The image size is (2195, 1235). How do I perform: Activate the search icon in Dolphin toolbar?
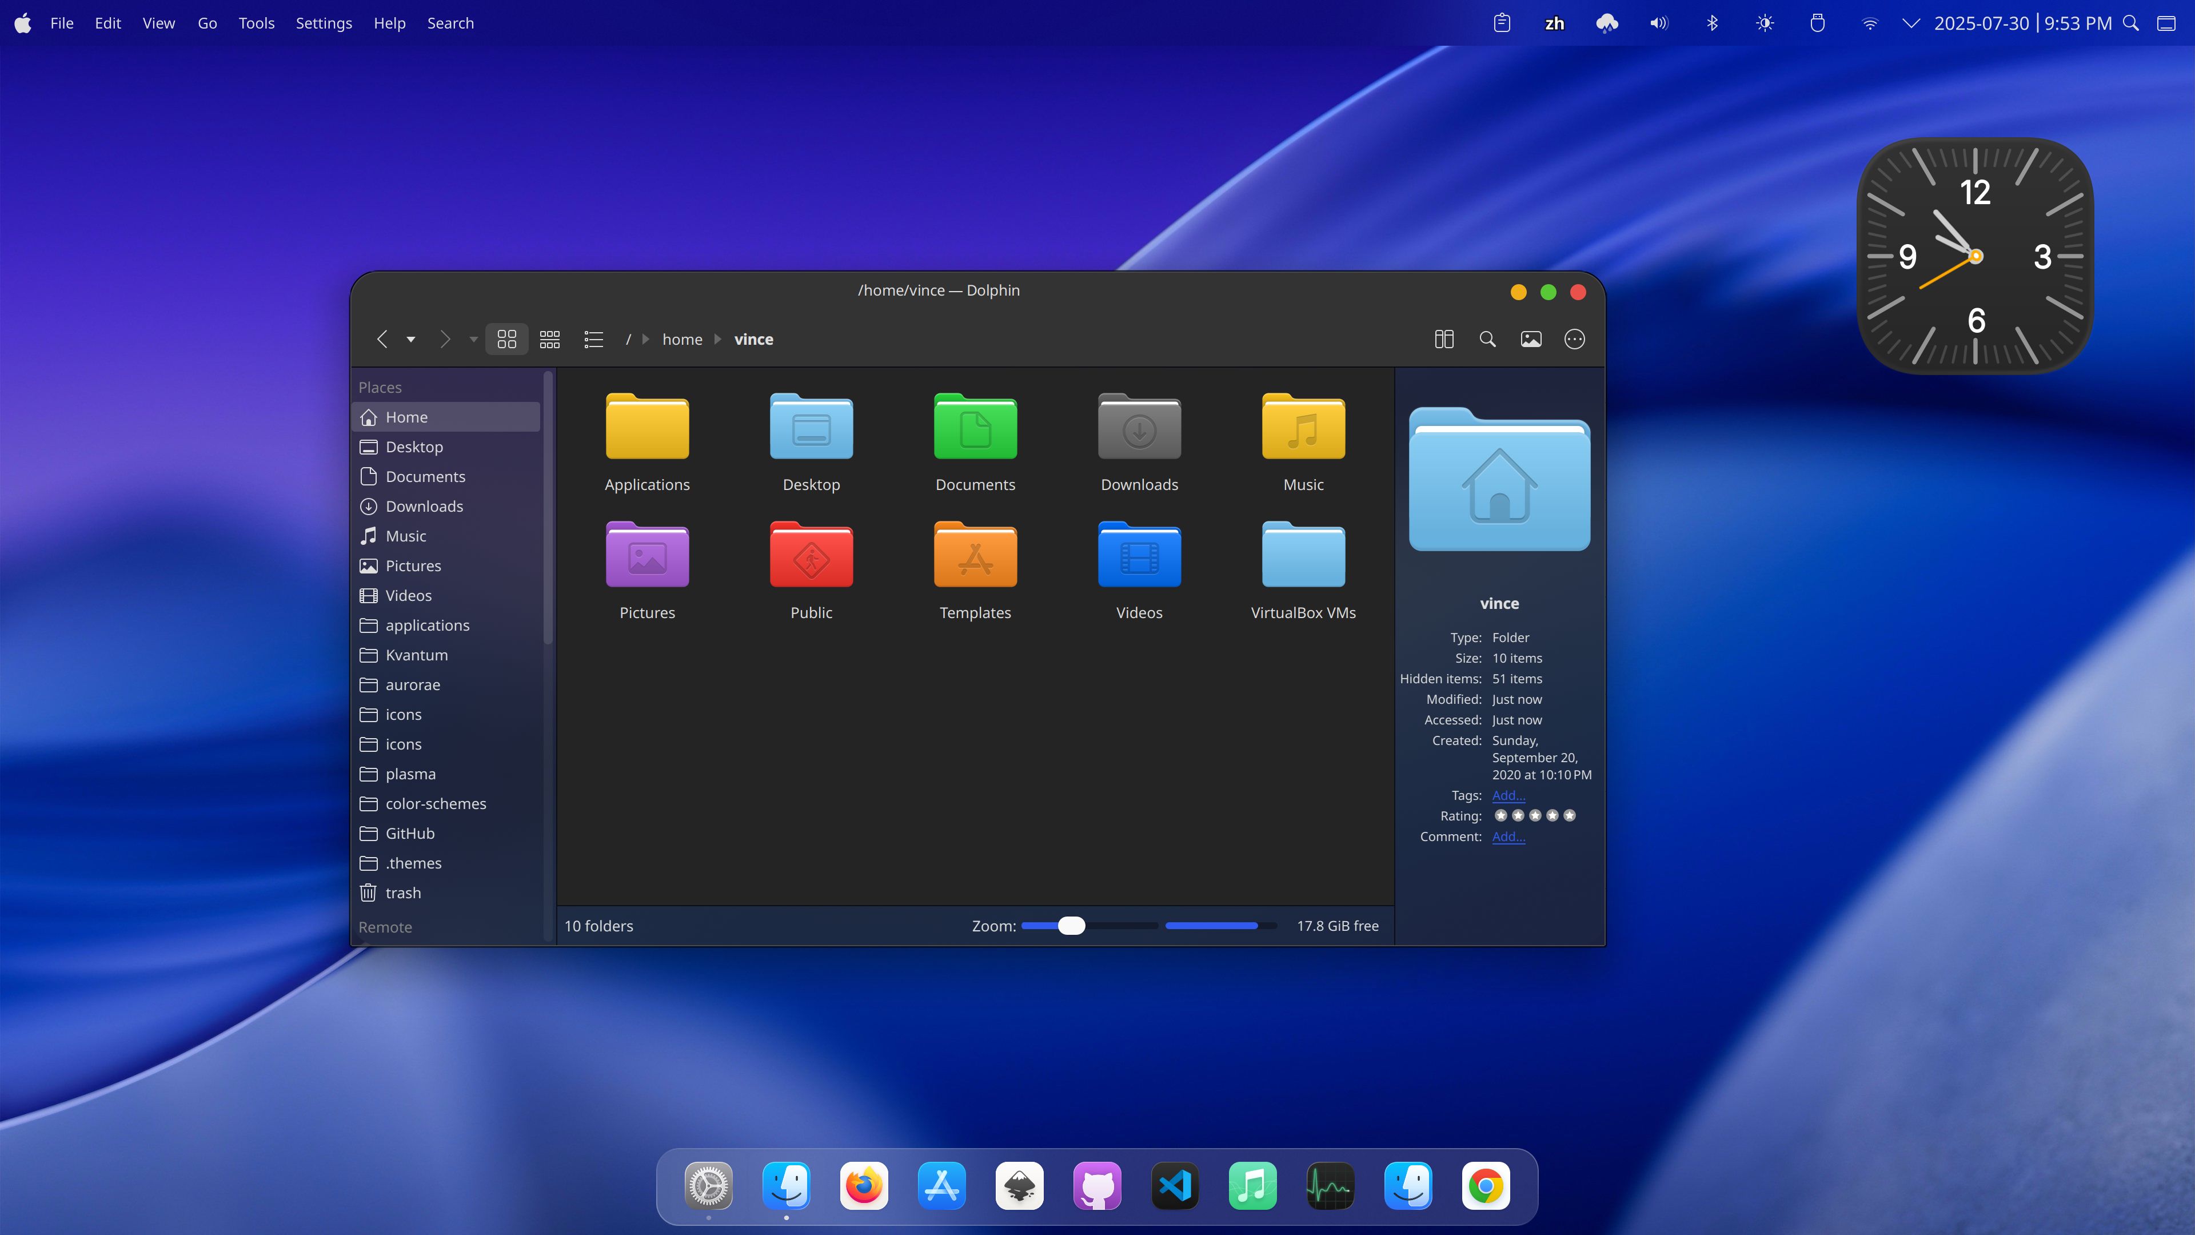[x=1488, y=338]
